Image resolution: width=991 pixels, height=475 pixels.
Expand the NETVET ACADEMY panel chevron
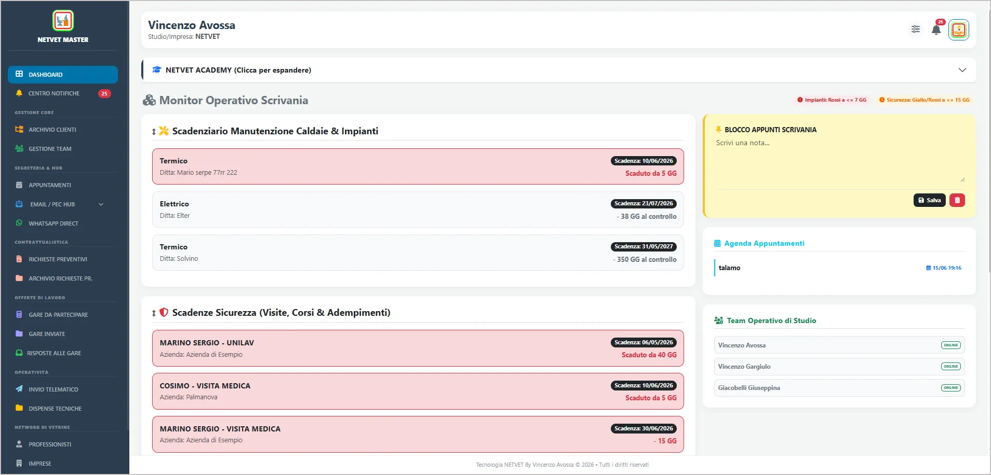pos(962,70)
